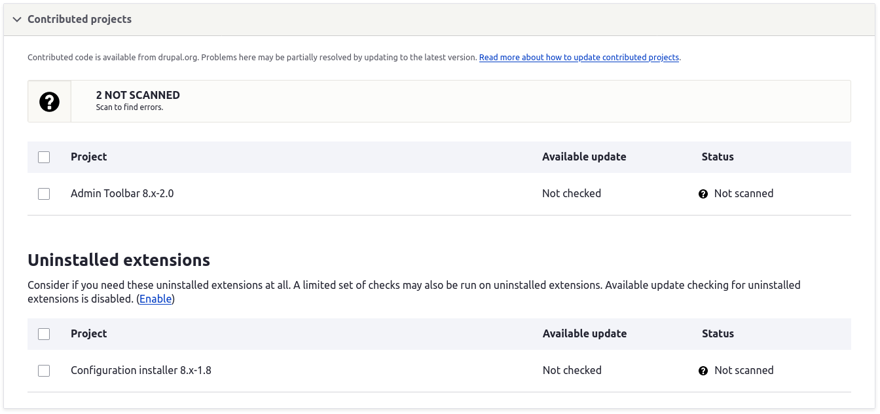Click Configuration installer's status question mark icon
The height and width of the screenshot is (414, 880).
tap(703, 371)
